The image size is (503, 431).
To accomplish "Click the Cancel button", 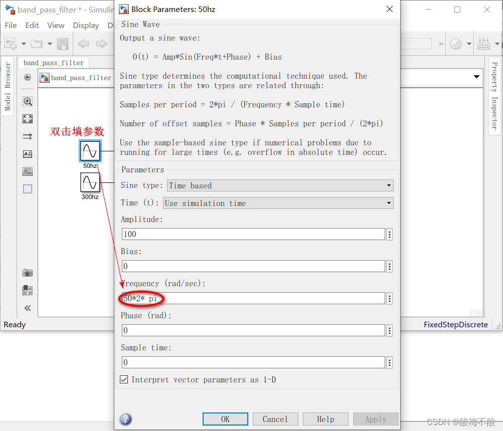I will 275,419.
